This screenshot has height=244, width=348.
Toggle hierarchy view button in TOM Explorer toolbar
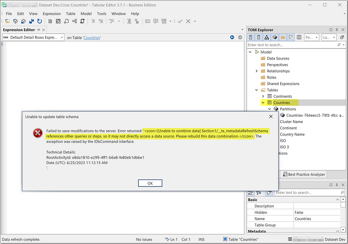point(266,37)
